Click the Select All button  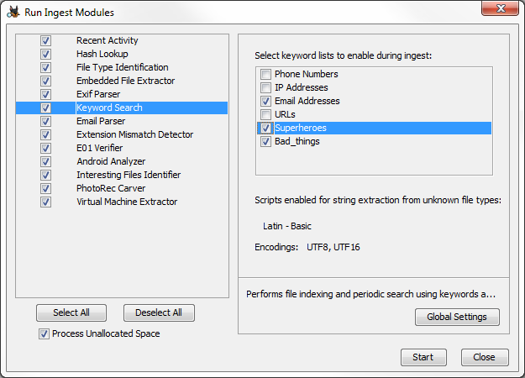coord(71,312)
